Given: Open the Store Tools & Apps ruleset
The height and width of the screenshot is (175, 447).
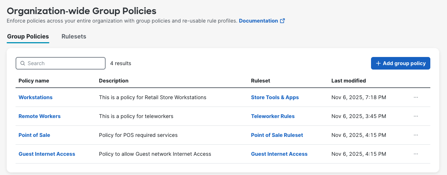Looking at the screenshot, I should (x=275, y=97).
